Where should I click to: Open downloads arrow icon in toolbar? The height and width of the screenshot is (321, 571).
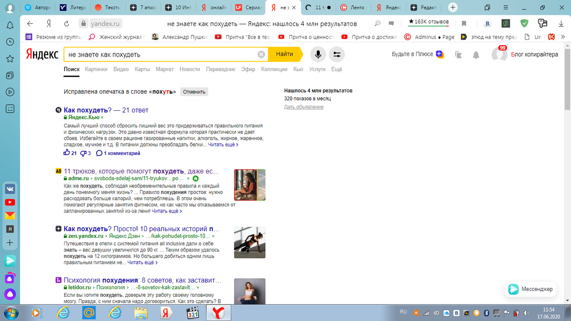pyautogui.click(x=561, y=23)
